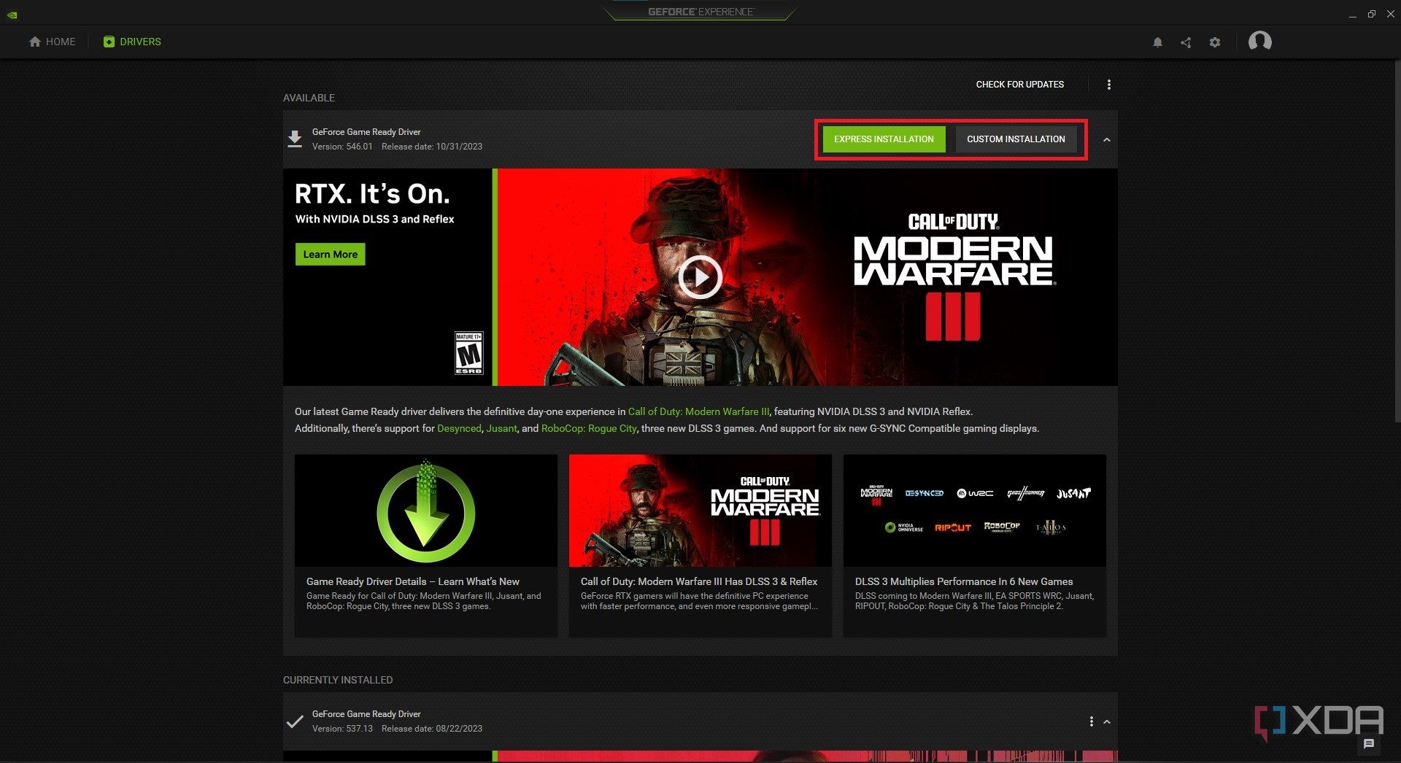Click 'Version: 546.01' text

point(342,147)
